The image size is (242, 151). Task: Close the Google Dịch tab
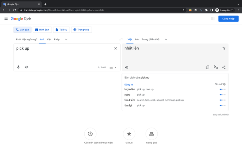[39, 4]
